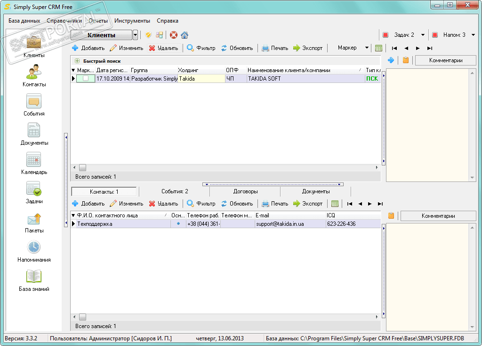Click Удалить in the clients toolbar

tap(163, 48)
